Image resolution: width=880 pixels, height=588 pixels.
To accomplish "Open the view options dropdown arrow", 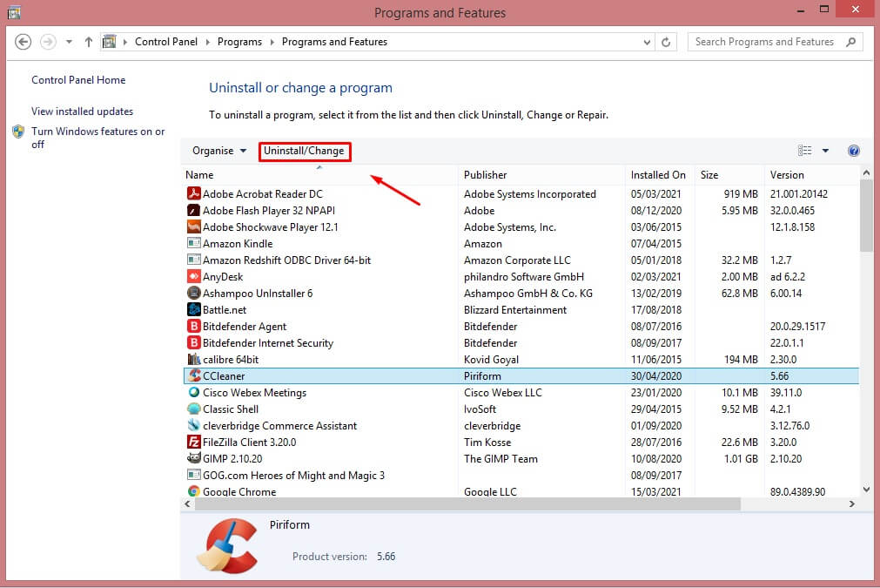I will pos(825,151).
